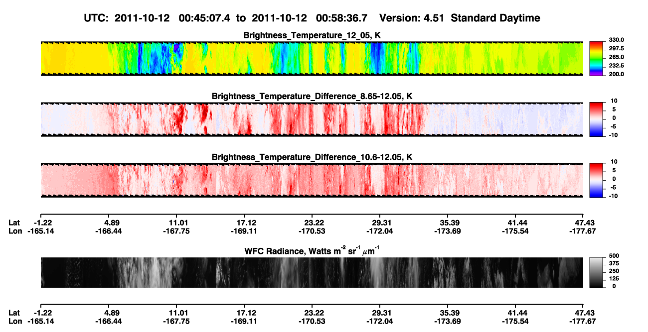Click the end time 00:58:36.7
Viewport: 648px width, 332px height.
pos(342,18)
